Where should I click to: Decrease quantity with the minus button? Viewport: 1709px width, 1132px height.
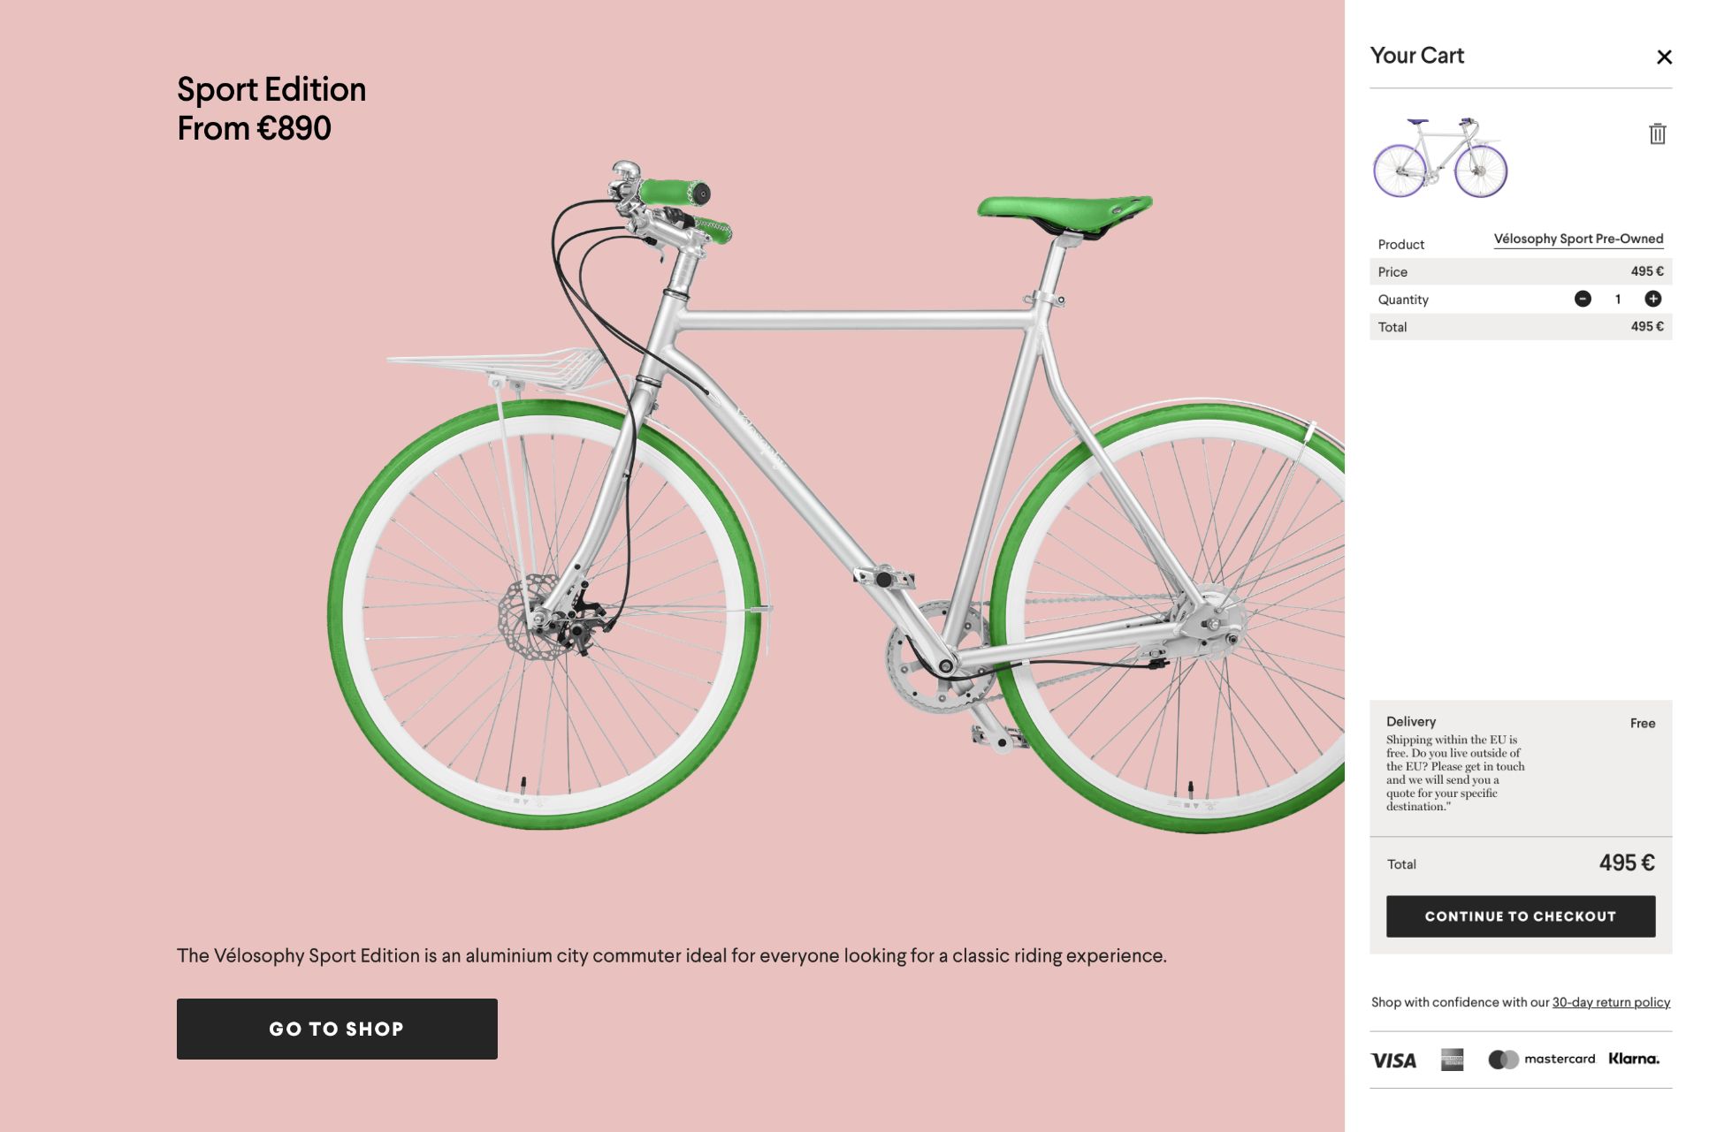[x=1583, y=300]
